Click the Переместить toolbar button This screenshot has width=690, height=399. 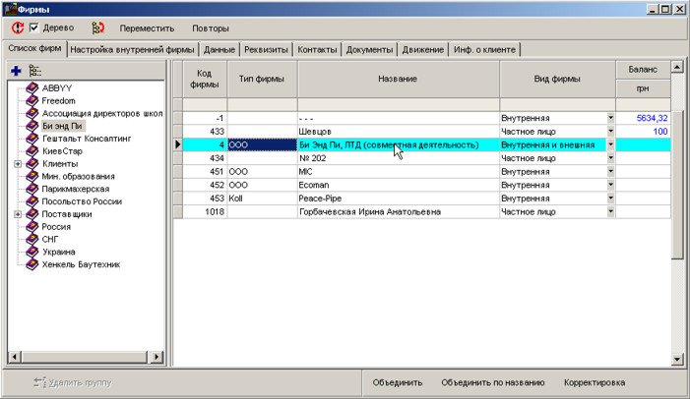(147, 28)
